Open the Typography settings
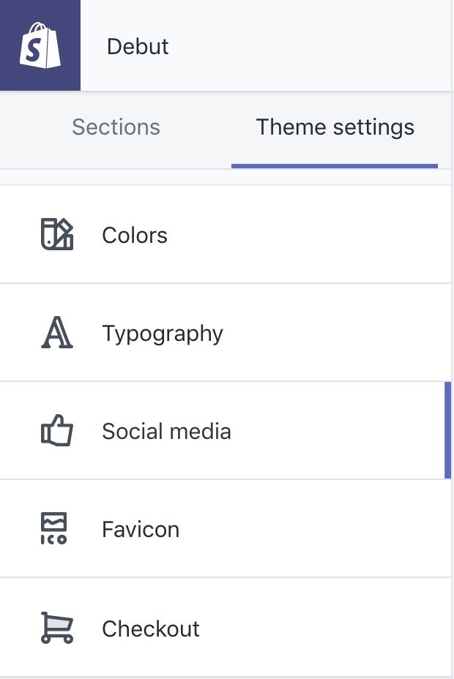 (163, 334)
